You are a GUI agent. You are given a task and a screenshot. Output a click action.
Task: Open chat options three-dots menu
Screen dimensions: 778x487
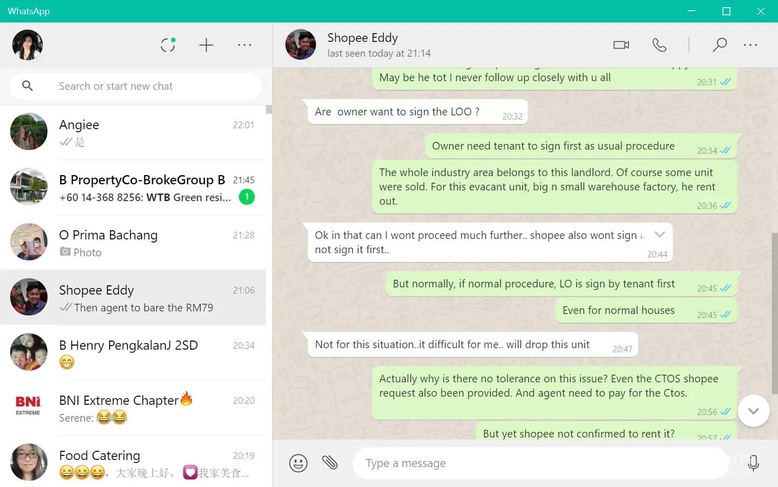tap(750, 45)
